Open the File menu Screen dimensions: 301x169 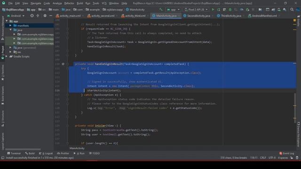click(x=10, y=3)
